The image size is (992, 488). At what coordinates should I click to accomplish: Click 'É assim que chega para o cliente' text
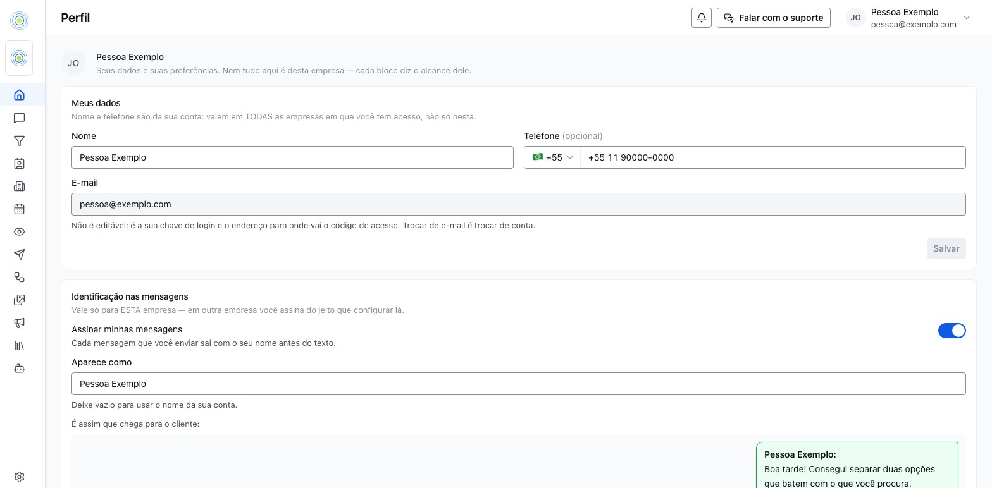(x=135, y=424)
